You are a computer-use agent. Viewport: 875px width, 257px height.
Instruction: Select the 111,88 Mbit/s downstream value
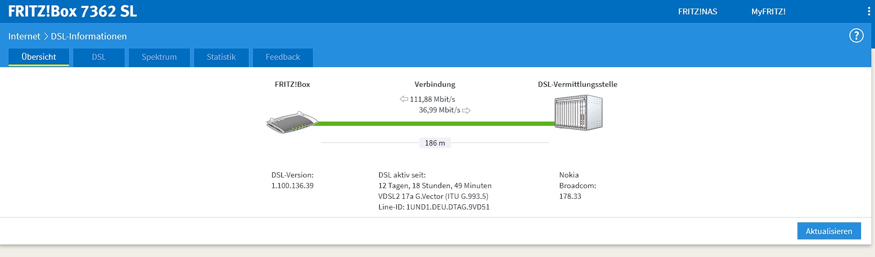tap(433, 99)
